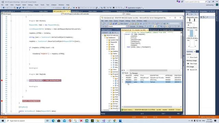
Task: Open Application Insights toolbar menu
Action: [x=134, y=8]
